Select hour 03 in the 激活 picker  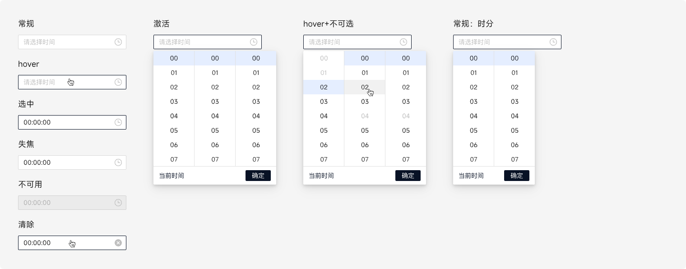coord(174,102)
